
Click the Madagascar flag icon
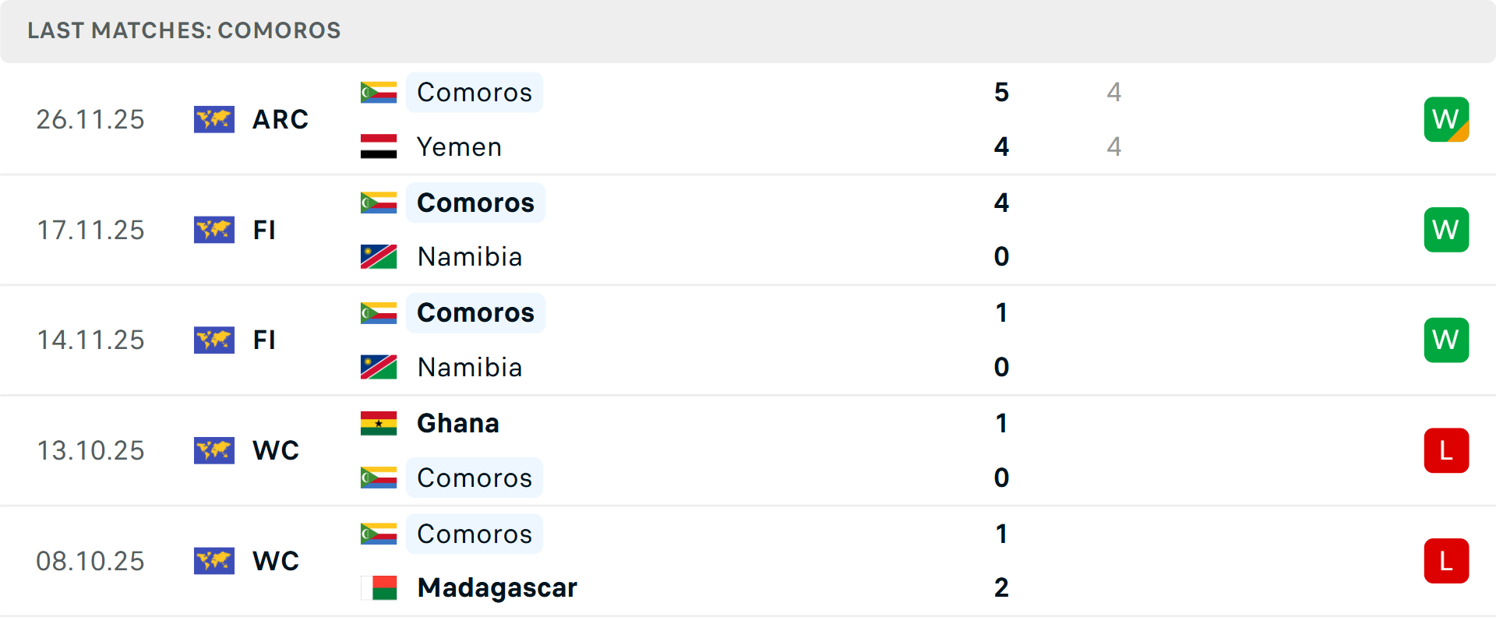point(379,587)
